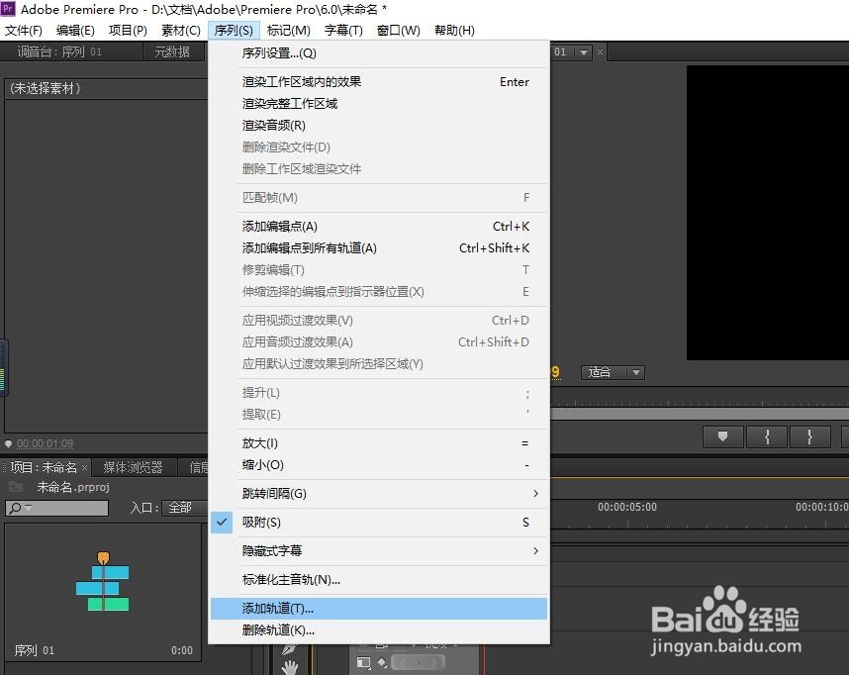Viewport: 849px width, 675px height.
Task: Click the program monitor gray scrub bar
Action: pos(700,414)
